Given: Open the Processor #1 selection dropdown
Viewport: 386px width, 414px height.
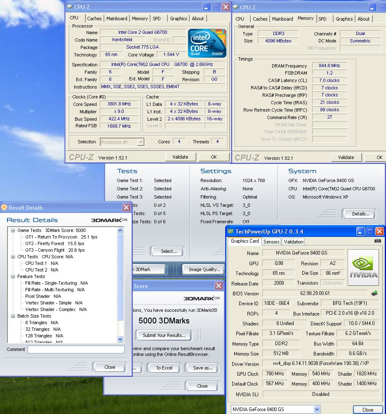Looking at the screenshot, I should coord(141,142).
